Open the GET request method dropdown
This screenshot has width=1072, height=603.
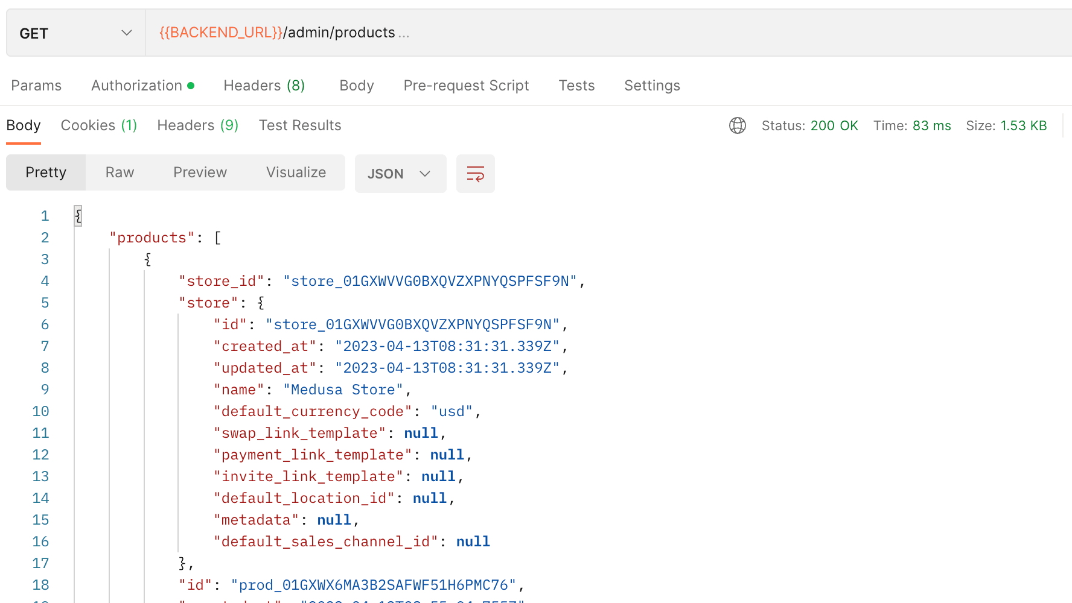(x=74, y=33)
